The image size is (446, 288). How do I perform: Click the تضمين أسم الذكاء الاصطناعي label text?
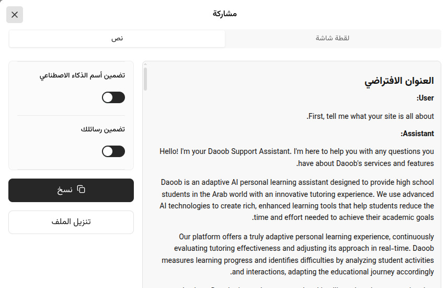point(82,75)
